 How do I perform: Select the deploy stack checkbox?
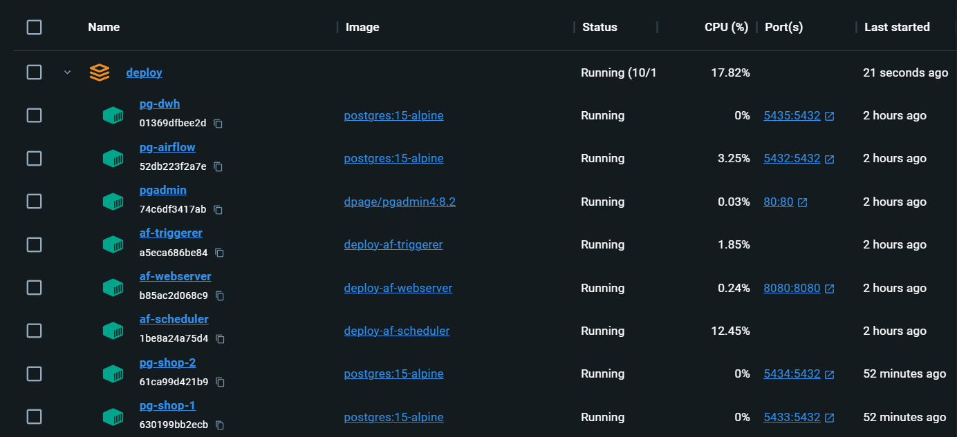[x=34, y=72]
